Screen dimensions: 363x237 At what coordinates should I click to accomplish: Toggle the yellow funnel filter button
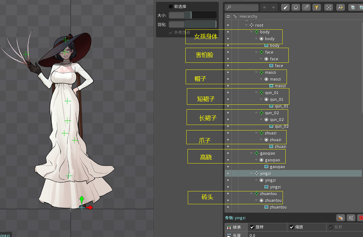point(316,7)
